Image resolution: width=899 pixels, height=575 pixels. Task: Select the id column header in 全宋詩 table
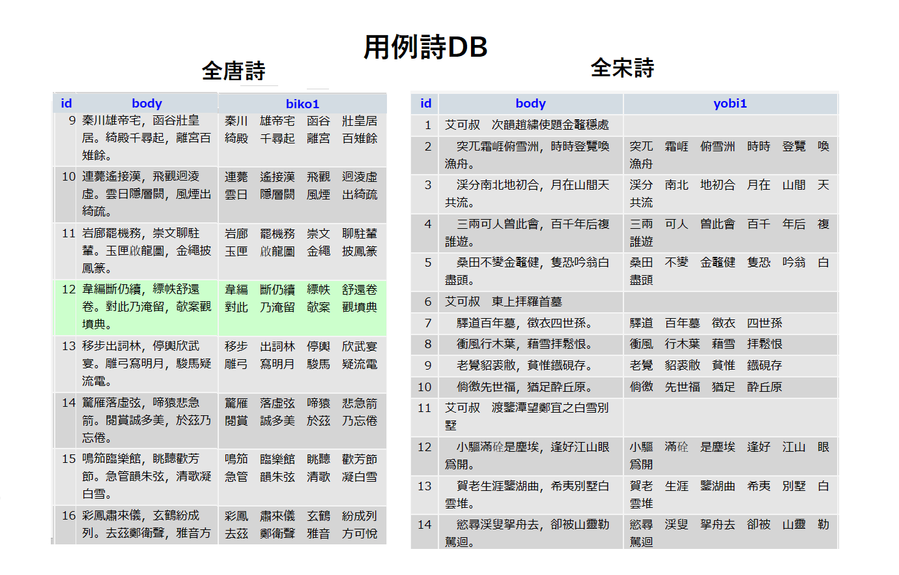(x=425, y=103)
